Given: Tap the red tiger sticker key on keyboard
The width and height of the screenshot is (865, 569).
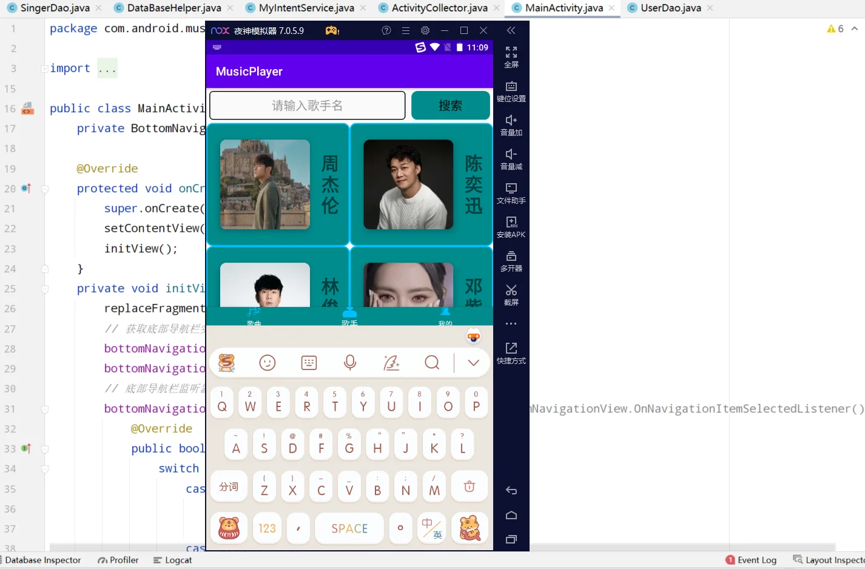Looking at the screenshot, I should (229, 528).
